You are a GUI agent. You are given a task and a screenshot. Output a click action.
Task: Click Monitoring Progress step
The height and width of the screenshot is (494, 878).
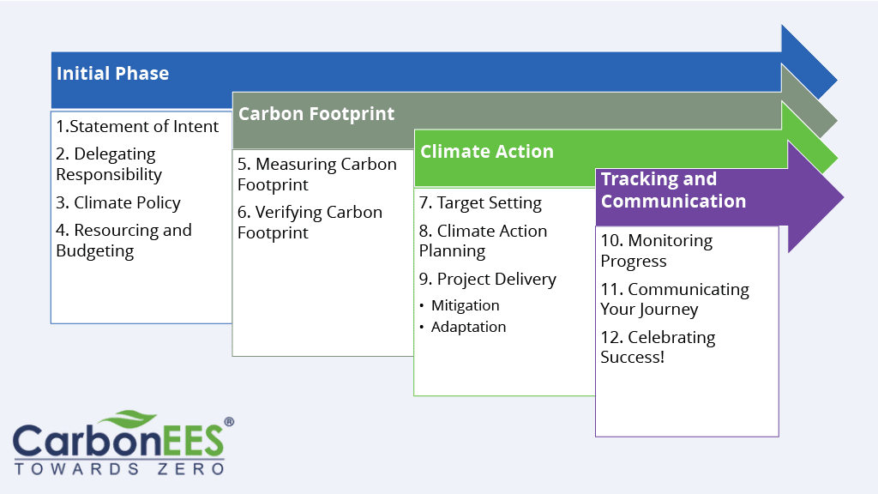pos(656,250)
